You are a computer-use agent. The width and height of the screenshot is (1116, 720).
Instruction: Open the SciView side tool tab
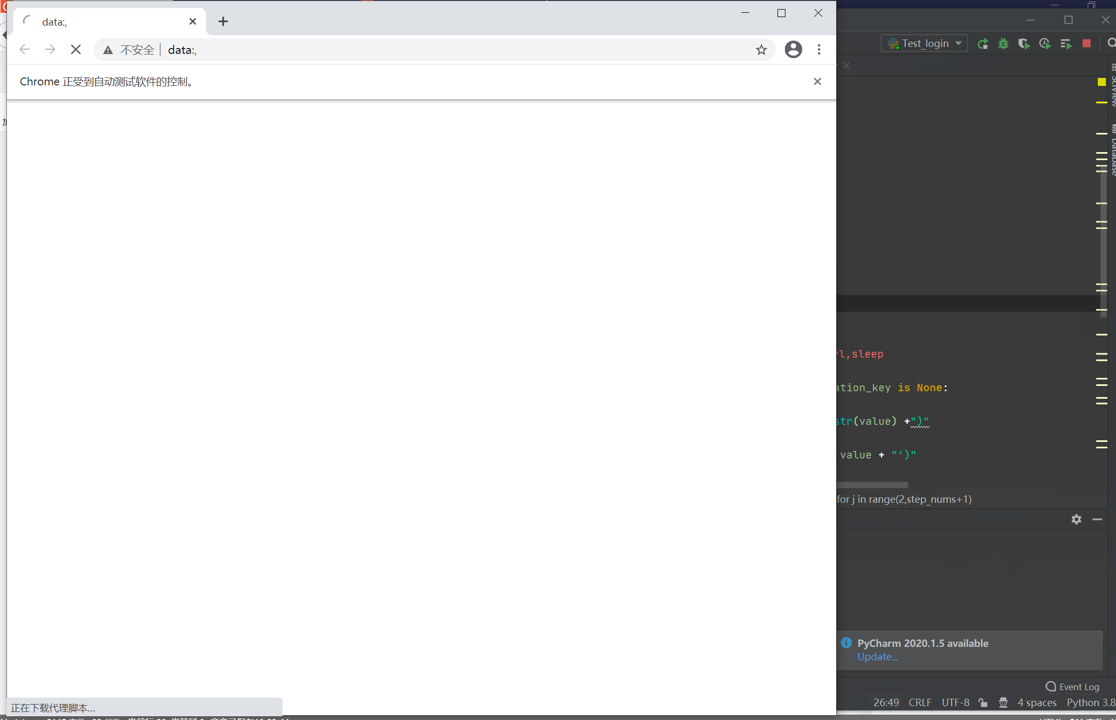(1113, 85)
